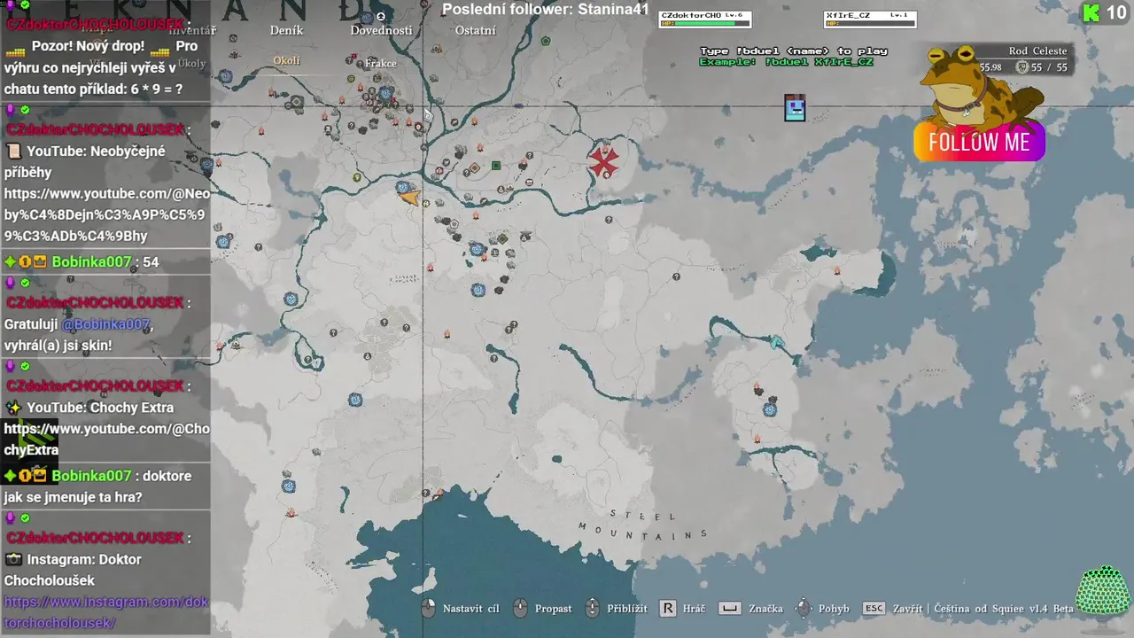1134x638 pixels.
Task: Click the 'Type !bduel <name> to play' text
Action: tap(793, 51)
